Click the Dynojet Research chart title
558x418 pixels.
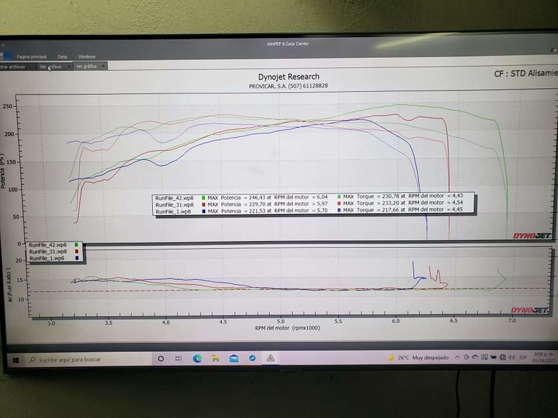click(x=289, y=77)
